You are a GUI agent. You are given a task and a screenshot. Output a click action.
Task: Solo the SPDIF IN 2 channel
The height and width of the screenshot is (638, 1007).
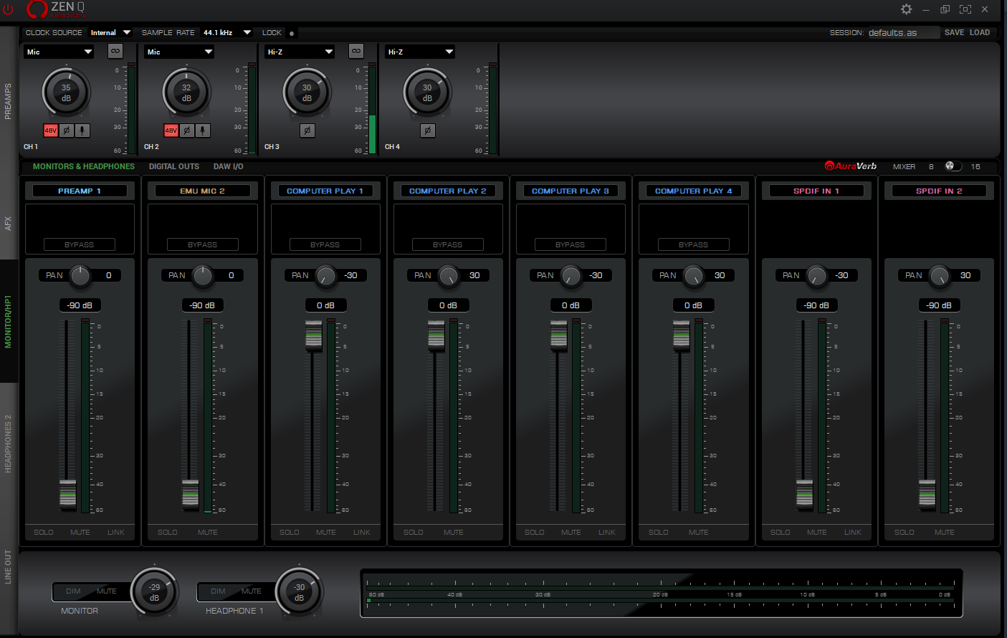(905, 533)
